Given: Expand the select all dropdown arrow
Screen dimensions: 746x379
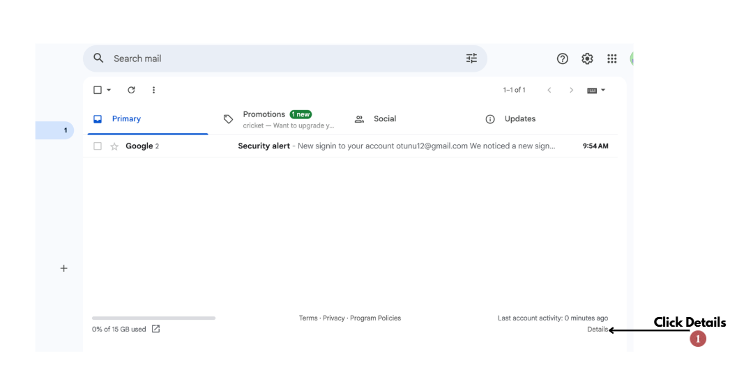Looking at the screenshot, I should pyautogui.click(x=109, y=91).
